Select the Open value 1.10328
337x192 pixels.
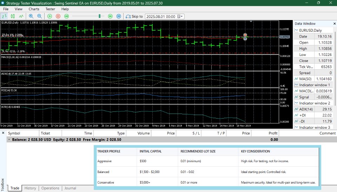(x=325, y=43)
